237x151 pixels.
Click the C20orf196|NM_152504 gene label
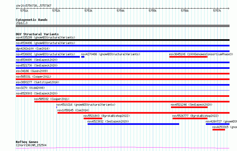click(31, 145)
